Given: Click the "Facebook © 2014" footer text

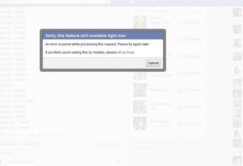Looking at the screenshot, I should point(145,147).
